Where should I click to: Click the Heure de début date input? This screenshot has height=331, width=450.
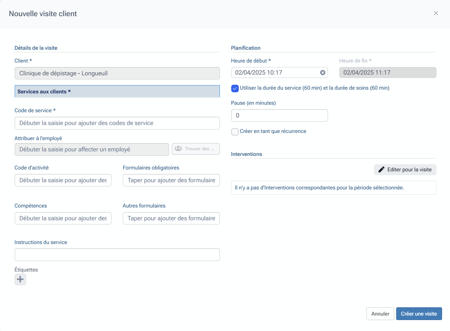[275, 73]
